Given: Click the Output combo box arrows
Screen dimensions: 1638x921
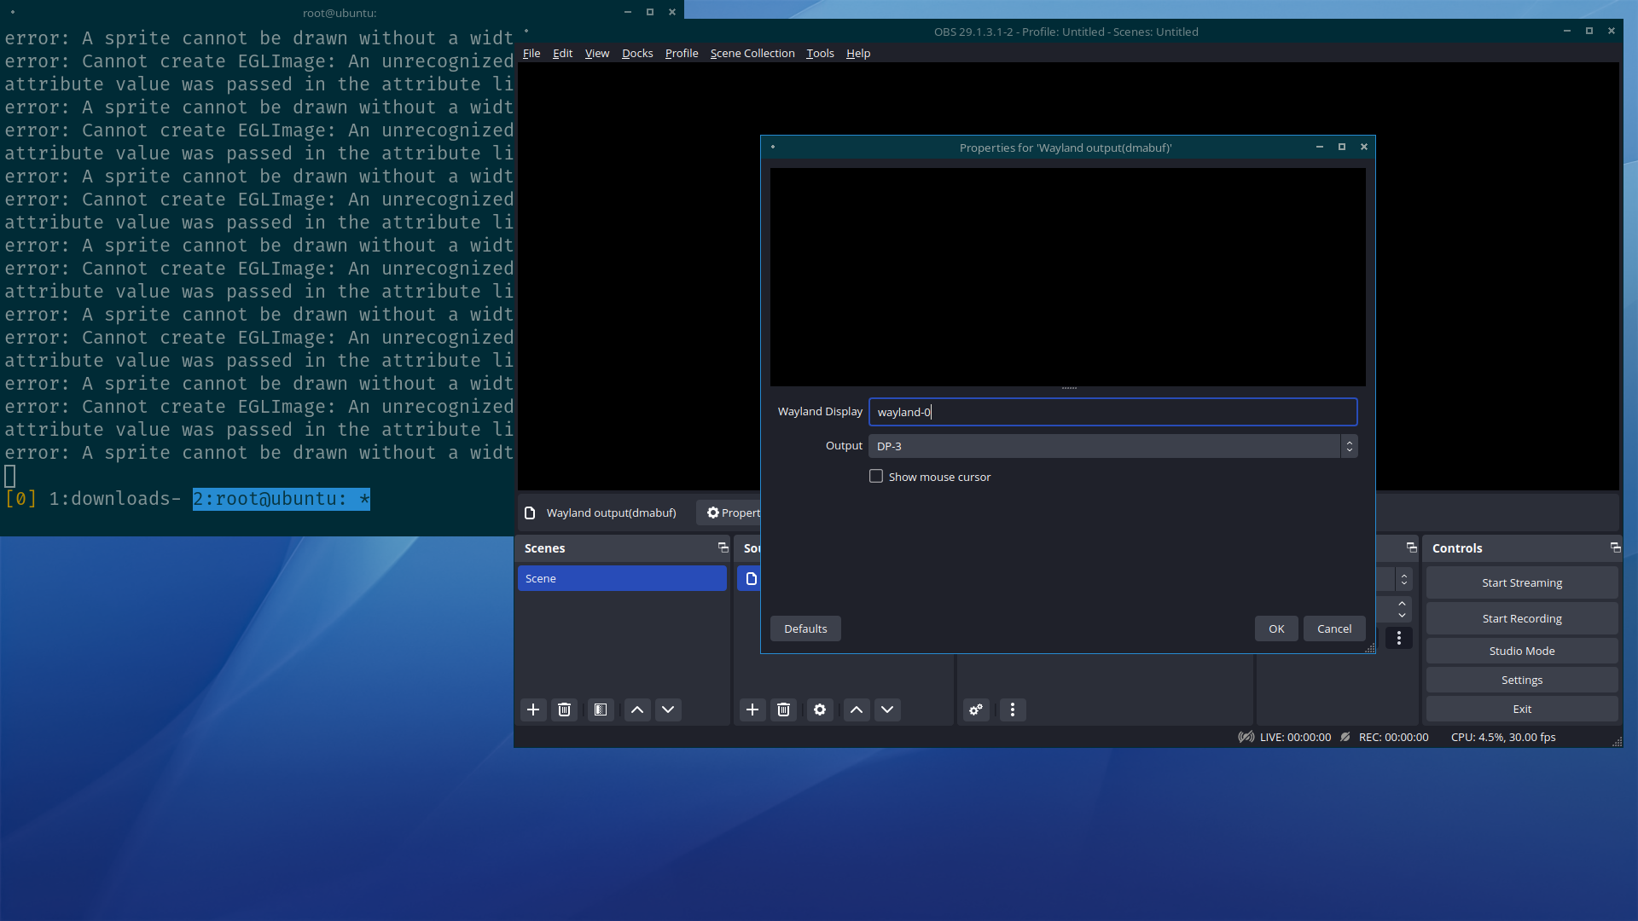Looking at the screenshot, I should [1349, 446].
